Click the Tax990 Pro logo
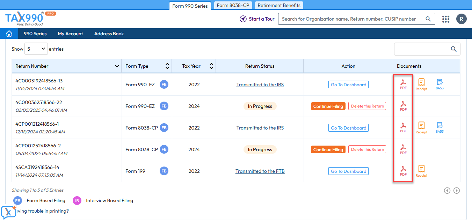The width and height of the screenshot is (472, 221). click(30, 19)
